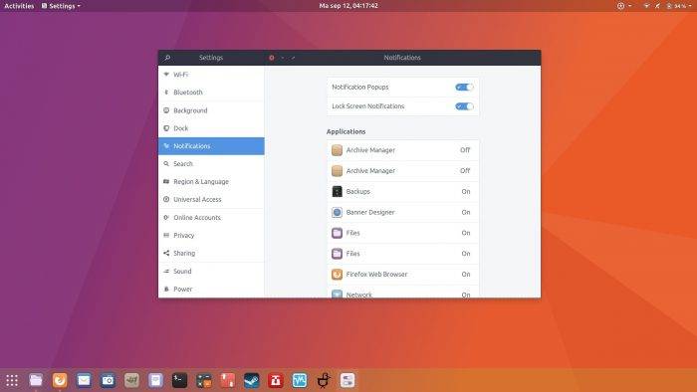Open the mail app in dock
697x392 pixels.
pos(84,380)
